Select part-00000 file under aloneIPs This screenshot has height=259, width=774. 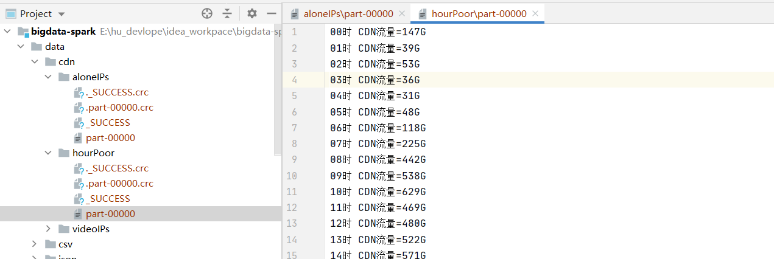[x=110, y=138]
